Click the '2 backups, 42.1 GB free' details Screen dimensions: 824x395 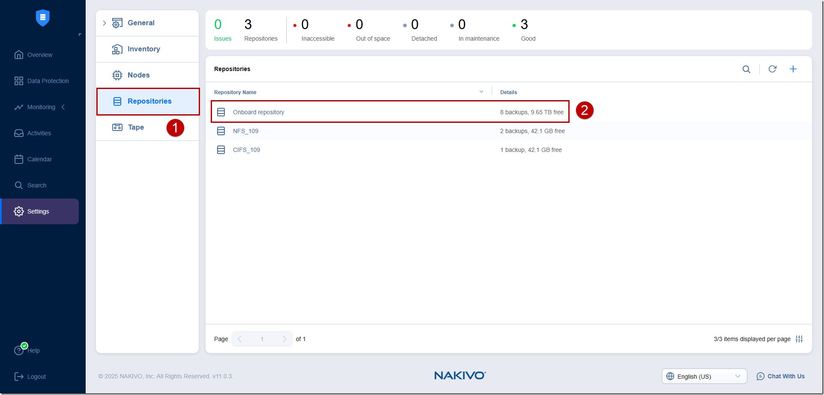coord(532,131)
